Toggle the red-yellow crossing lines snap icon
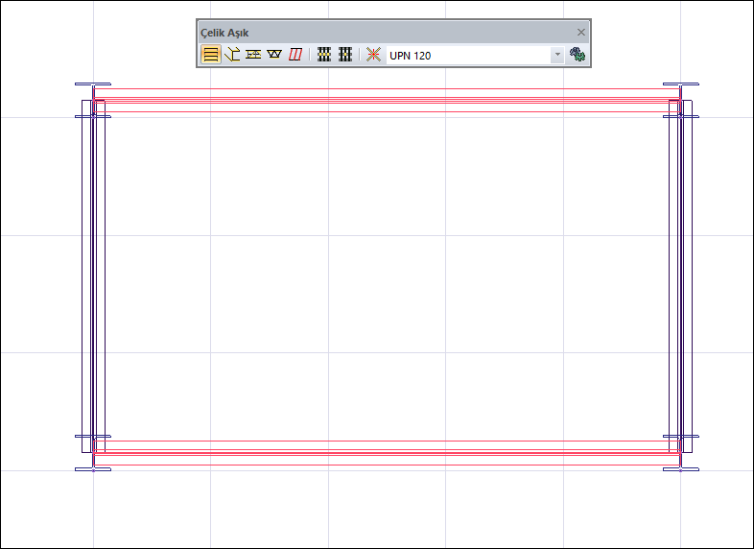 pos(373,55)
